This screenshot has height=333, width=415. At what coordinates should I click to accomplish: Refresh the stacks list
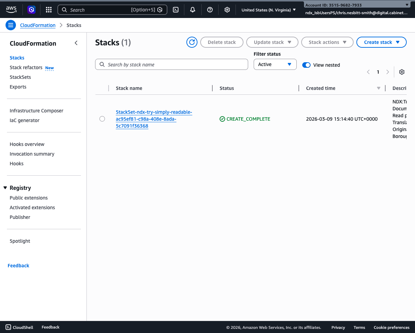click(192, 42)
